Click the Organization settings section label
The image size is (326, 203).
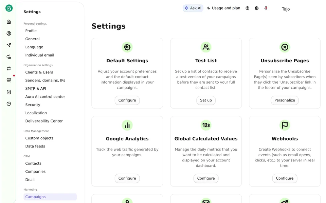point(38,65)
